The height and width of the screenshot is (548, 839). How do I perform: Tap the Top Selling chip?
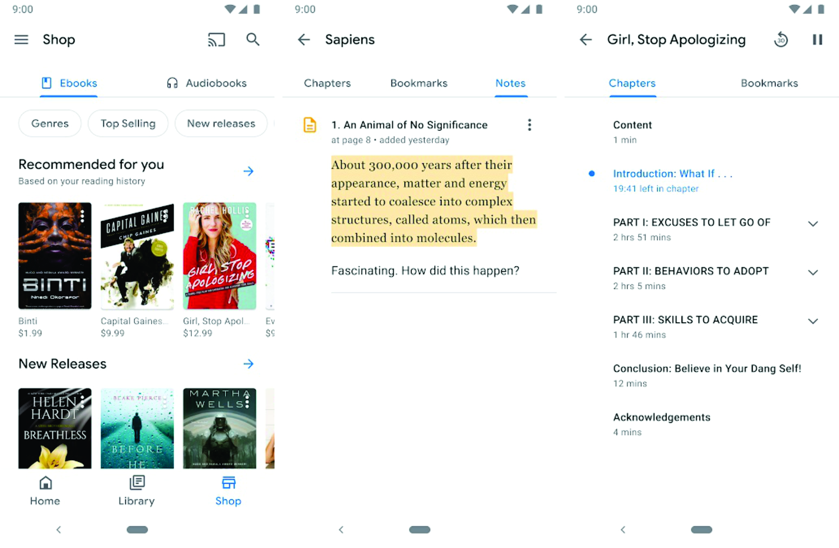(128, 124)
